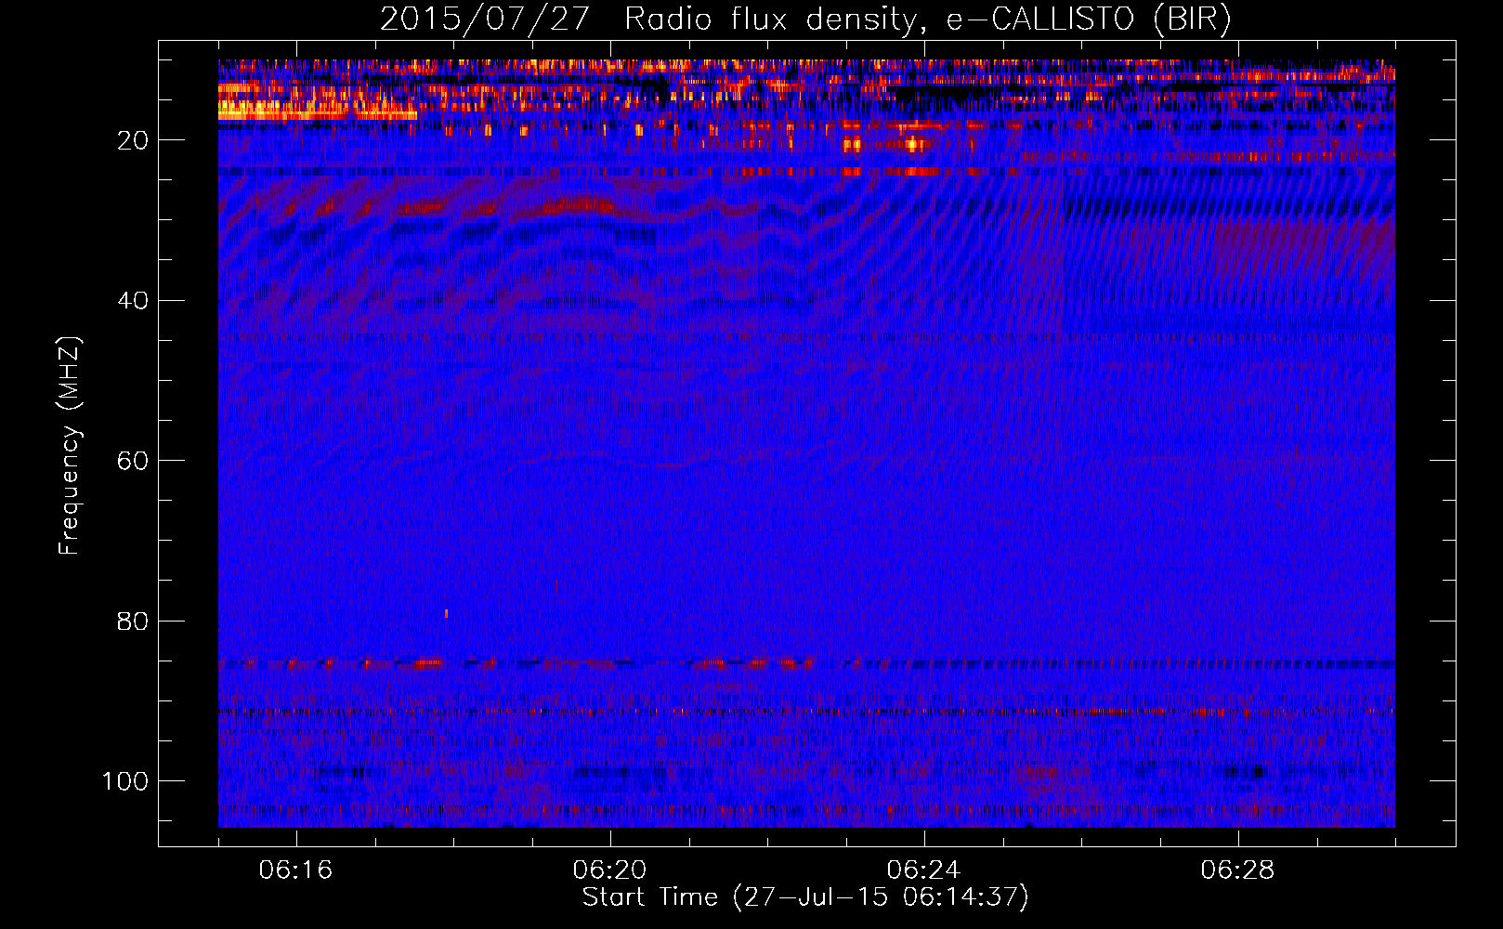The image size is (1503, 929).
Task: Click the bright yellow burst band near 17 MHz
Action: (317, 111)
